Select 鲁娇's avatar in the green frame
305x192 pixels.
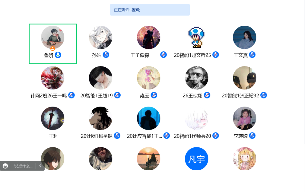pos(53,37)
